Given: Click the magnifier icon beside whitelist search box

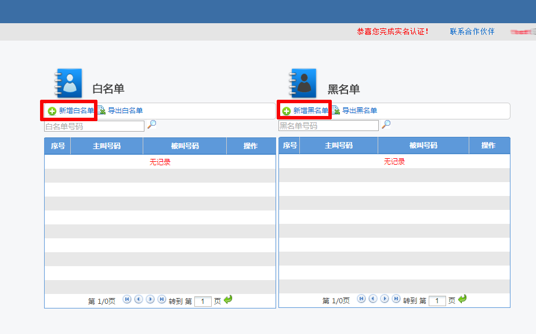Looking at the screenshot, I should coord(153,125).
